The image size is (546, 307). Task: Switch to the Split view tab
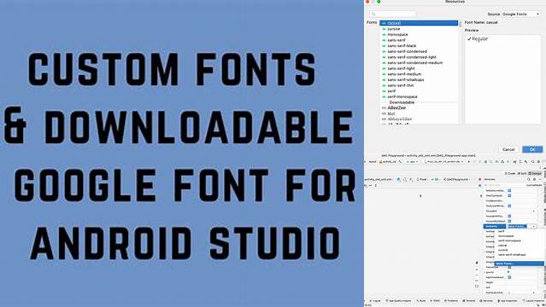pyautogui.click(x=522, y=173)
